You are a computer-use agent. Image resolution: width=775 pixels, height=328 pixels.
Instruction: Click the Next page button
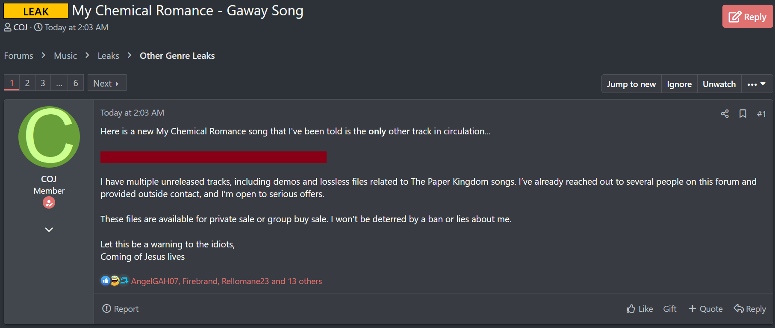(x=106, y=83)
